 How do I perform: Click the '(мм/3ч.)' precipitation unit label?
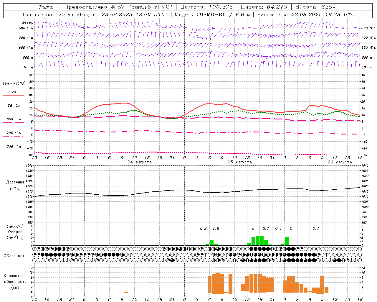point(15,226)
